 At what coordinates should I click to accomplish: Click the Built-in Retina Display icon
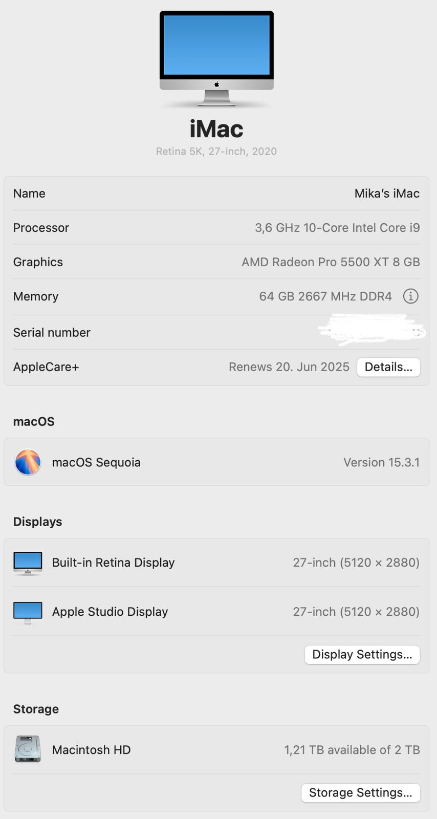[x=28, y=563]
